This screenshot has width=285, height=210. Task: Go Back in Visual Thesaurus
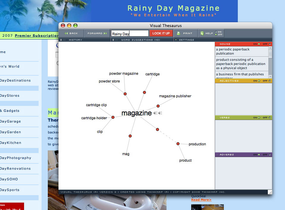point(71,33)
